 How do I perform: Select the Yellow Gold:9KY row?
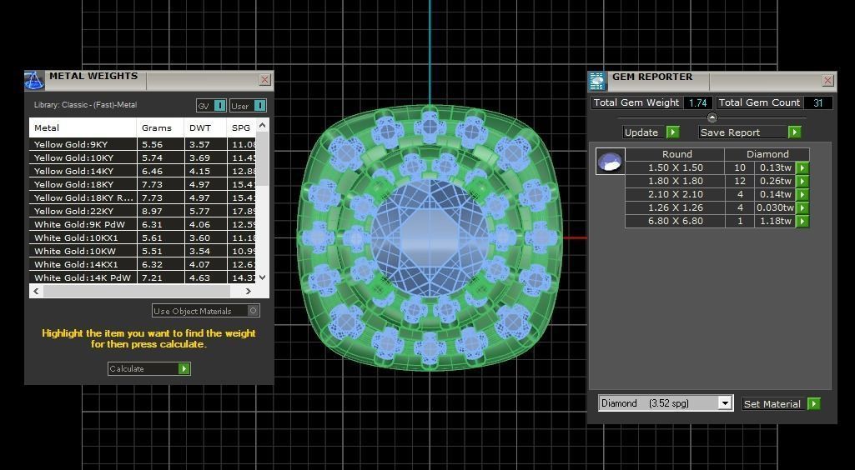pos(143,144)
